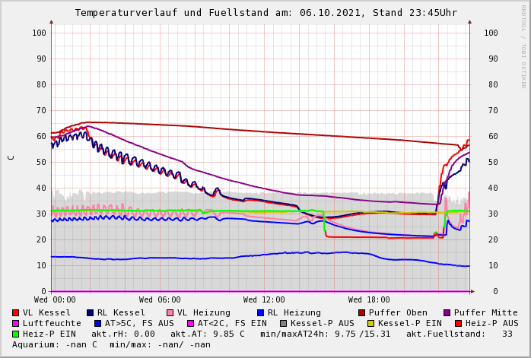The height and width of the screenshot is (358, 531).
Task: Click the Wed 06:00 time axis label
Action: (160, 300)
